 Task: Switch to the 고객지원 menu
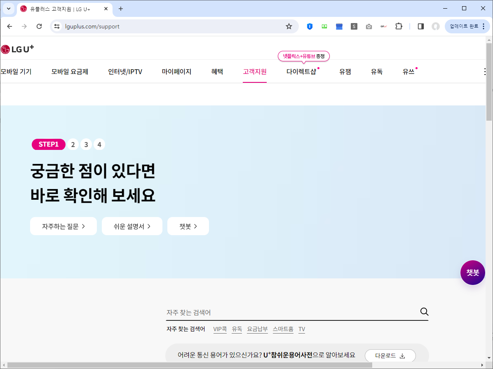(254, 71)
